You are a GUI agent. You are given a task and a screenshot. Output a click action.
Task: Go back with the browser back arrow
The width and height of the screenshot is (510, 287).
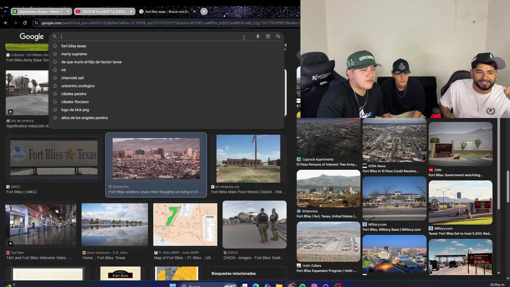click(6, 23)
